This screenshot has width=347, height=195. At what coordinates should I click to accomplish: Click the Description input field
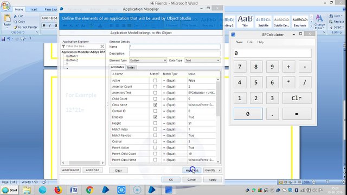(x=175, y=54)
